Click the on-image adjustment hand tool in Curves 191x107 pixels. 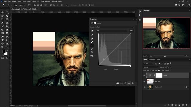92,31
